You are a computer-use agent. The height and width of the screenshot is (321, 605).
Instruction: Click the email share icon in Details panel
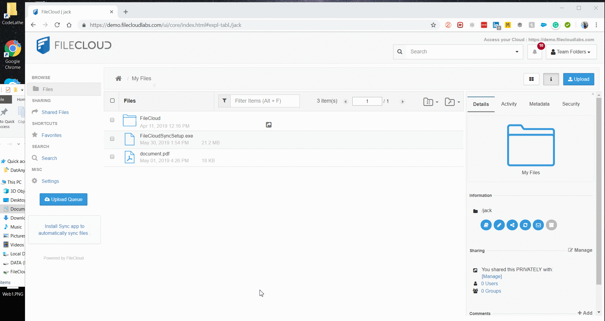[538, 225]
